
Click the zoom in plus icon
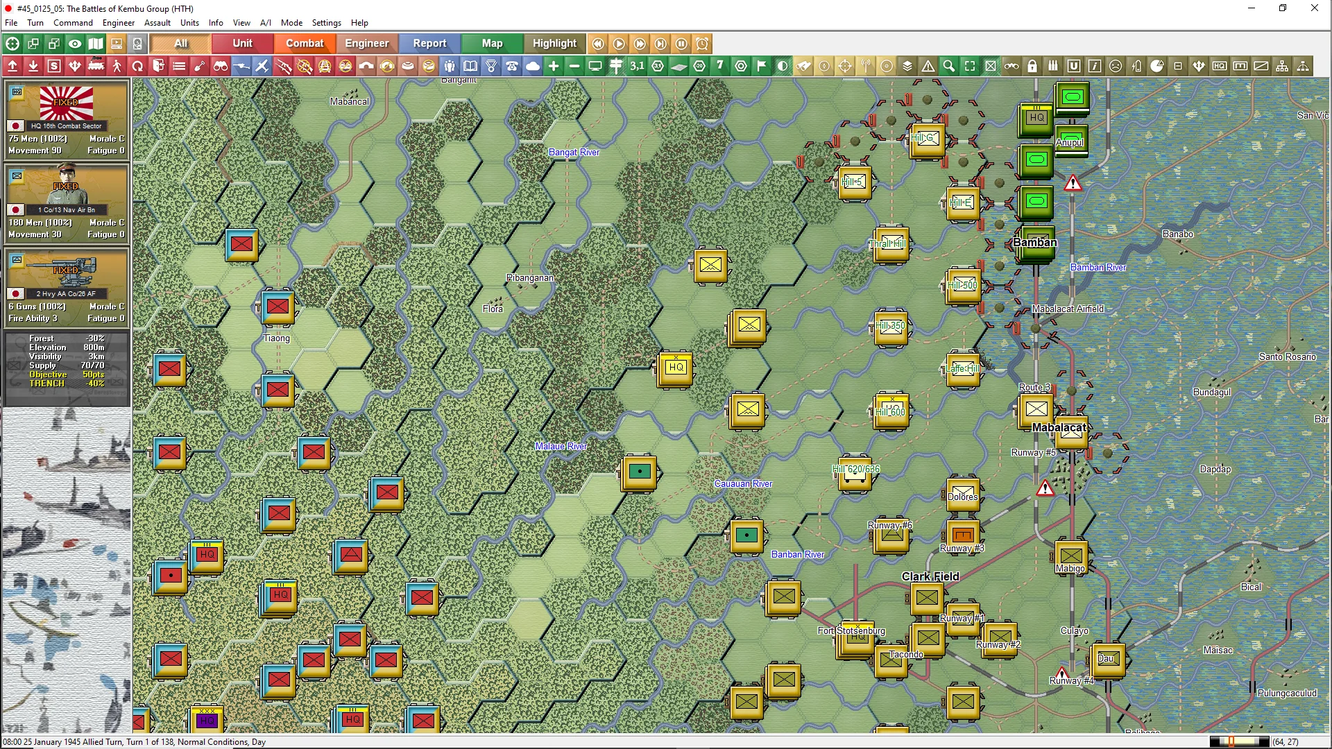(554, 67)
